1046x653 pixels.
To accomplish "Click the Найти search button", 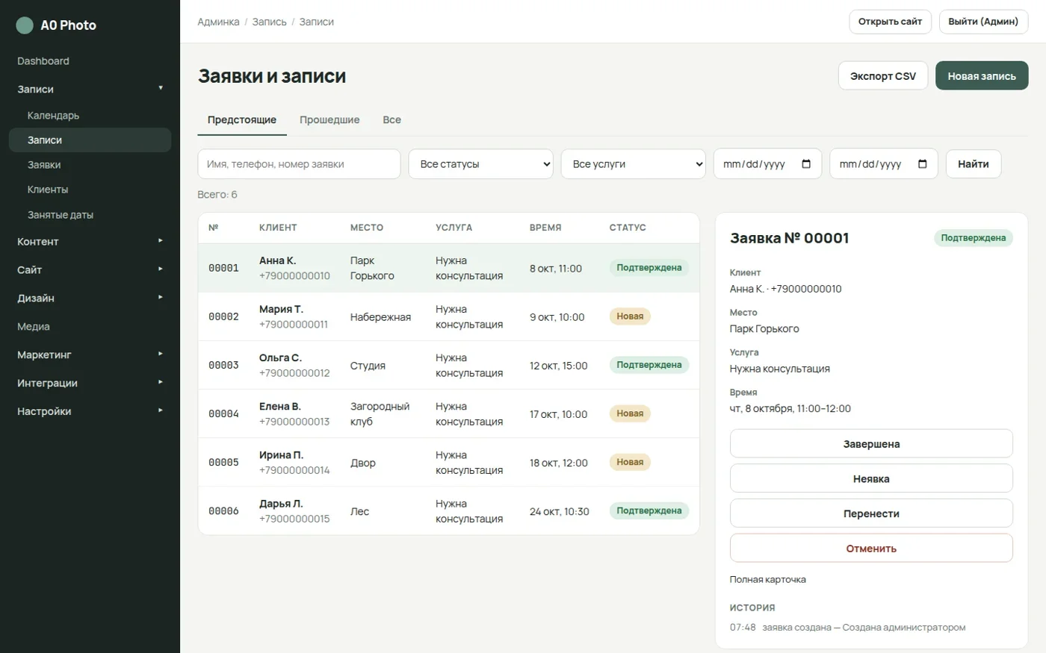I will pyautogui.click(x=974, y=164).
